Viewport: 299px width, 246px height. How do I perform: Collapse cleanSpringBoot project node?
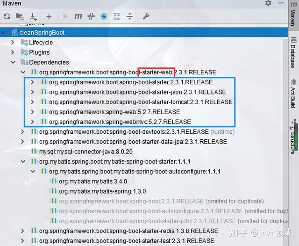coord(3,33)
